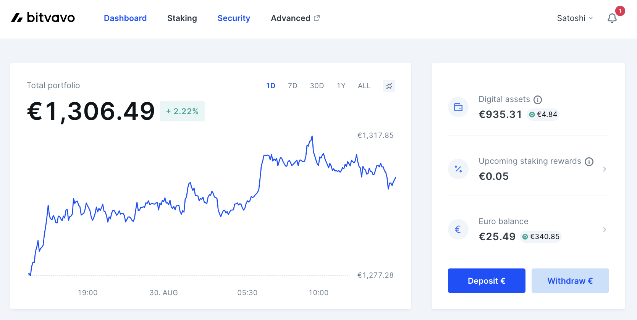The image size is (637, 320).
Task: Switch chart range to 7D
Action: click(x=293, y=86)
